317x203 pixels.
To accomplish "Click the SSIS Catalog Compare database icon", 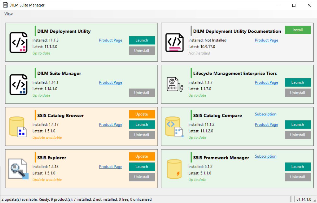I will 175,127.
